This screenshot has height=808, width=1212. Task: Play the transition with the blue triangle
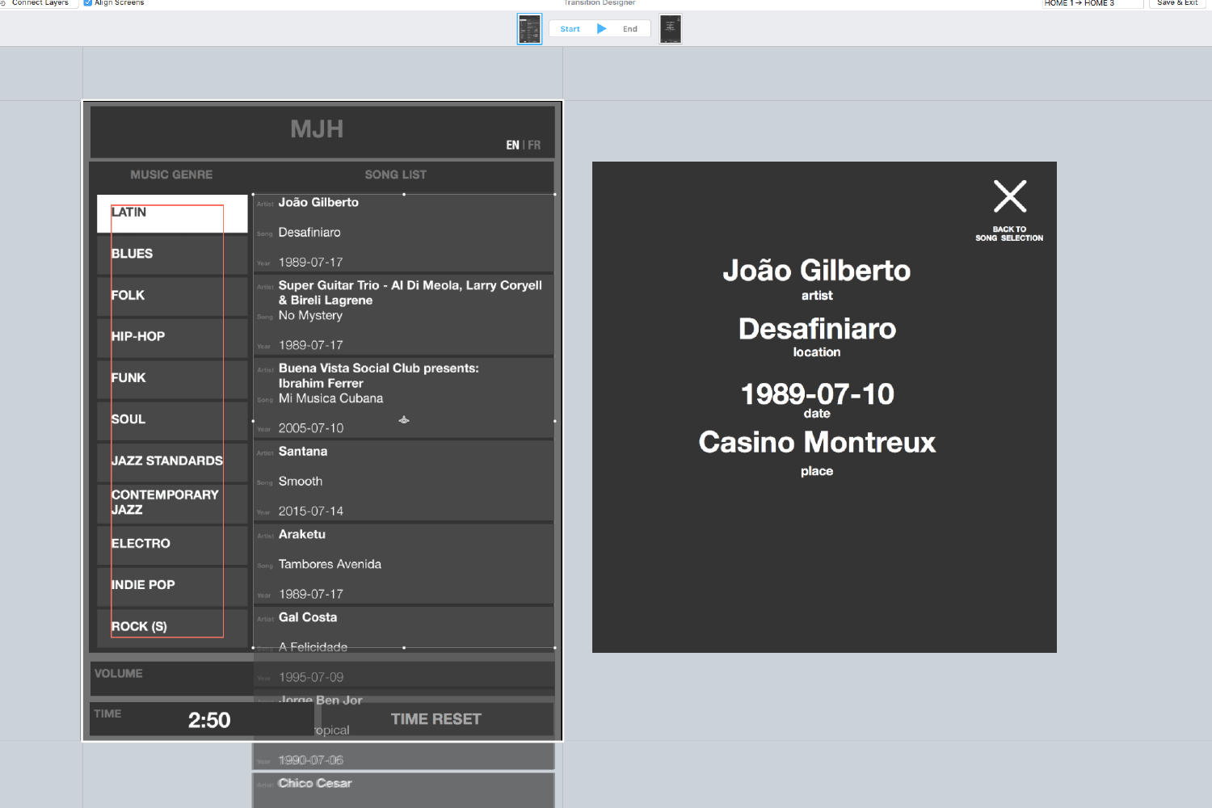click(601, 28)
